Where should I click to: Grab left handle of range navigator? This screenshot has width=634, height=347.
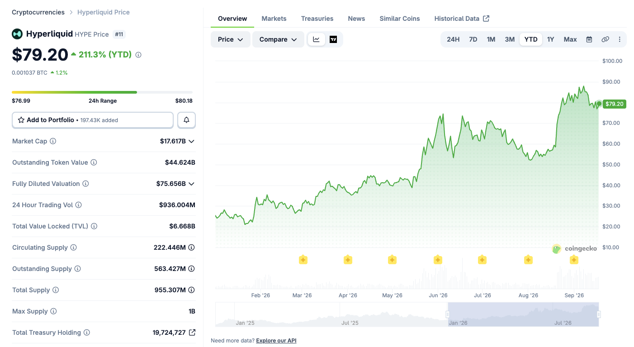pyautogui.click(x=448, y=314)
